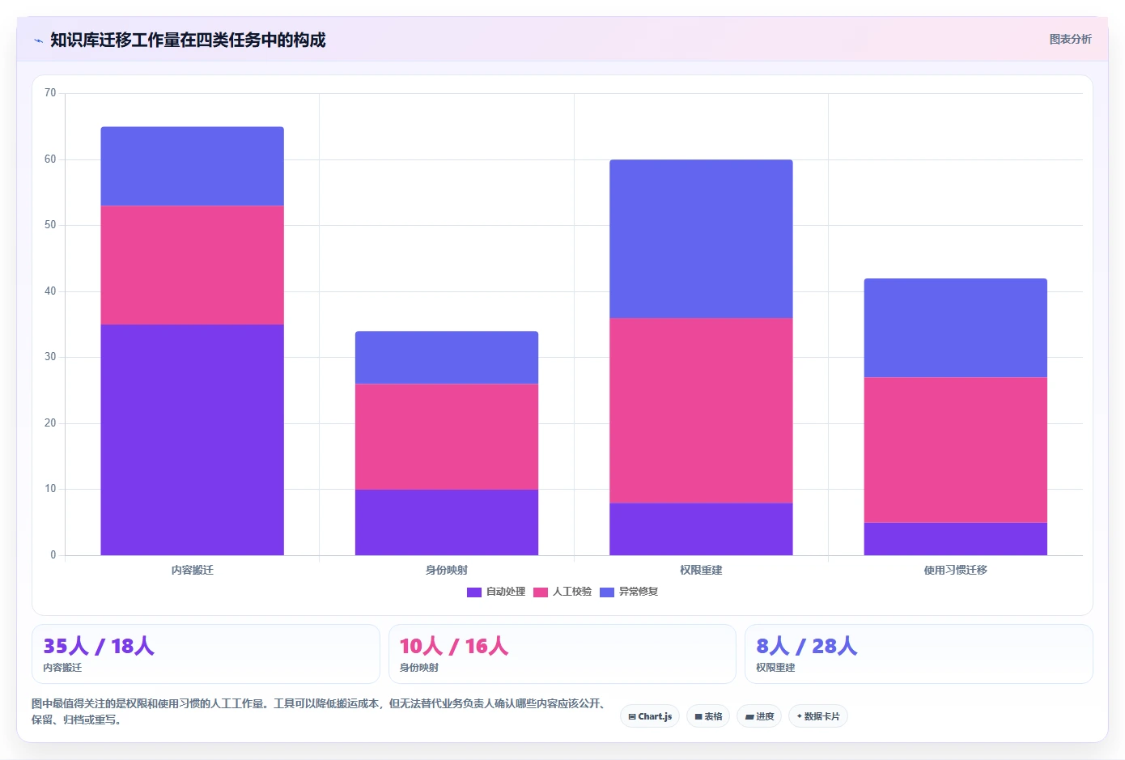Open the 进度 tag pill
This screenshot has width=1125, height=760.
point(759,716)
